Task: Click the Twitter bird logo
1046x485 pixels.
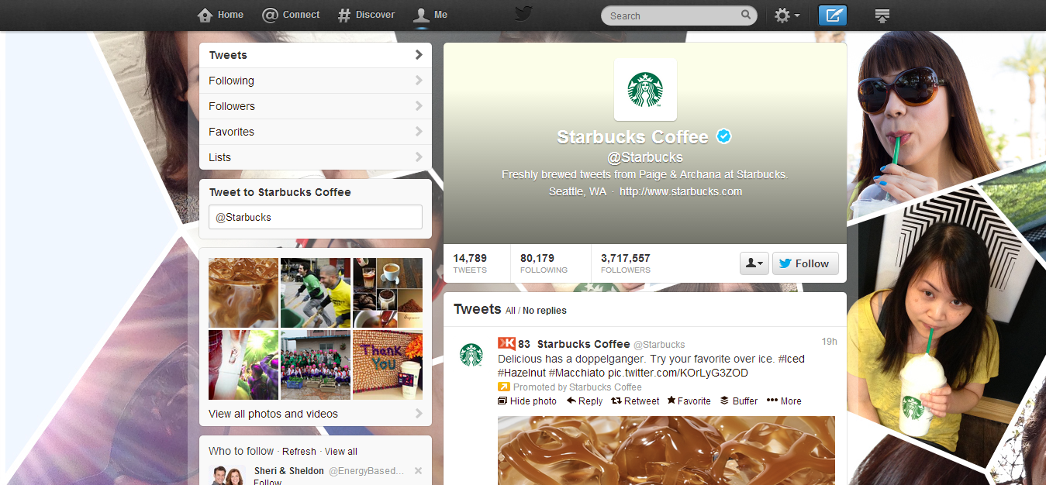Action: click(523, 14)
